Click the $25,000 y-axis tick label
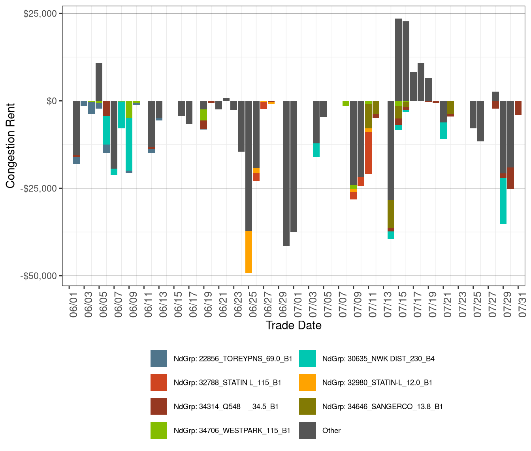531x451 pixels. (40, 14)
